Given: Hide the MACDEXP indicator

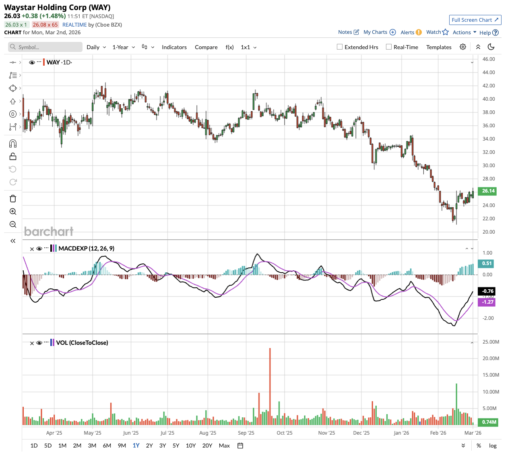Looking at the screenshot, I should (x=39, y=249).
